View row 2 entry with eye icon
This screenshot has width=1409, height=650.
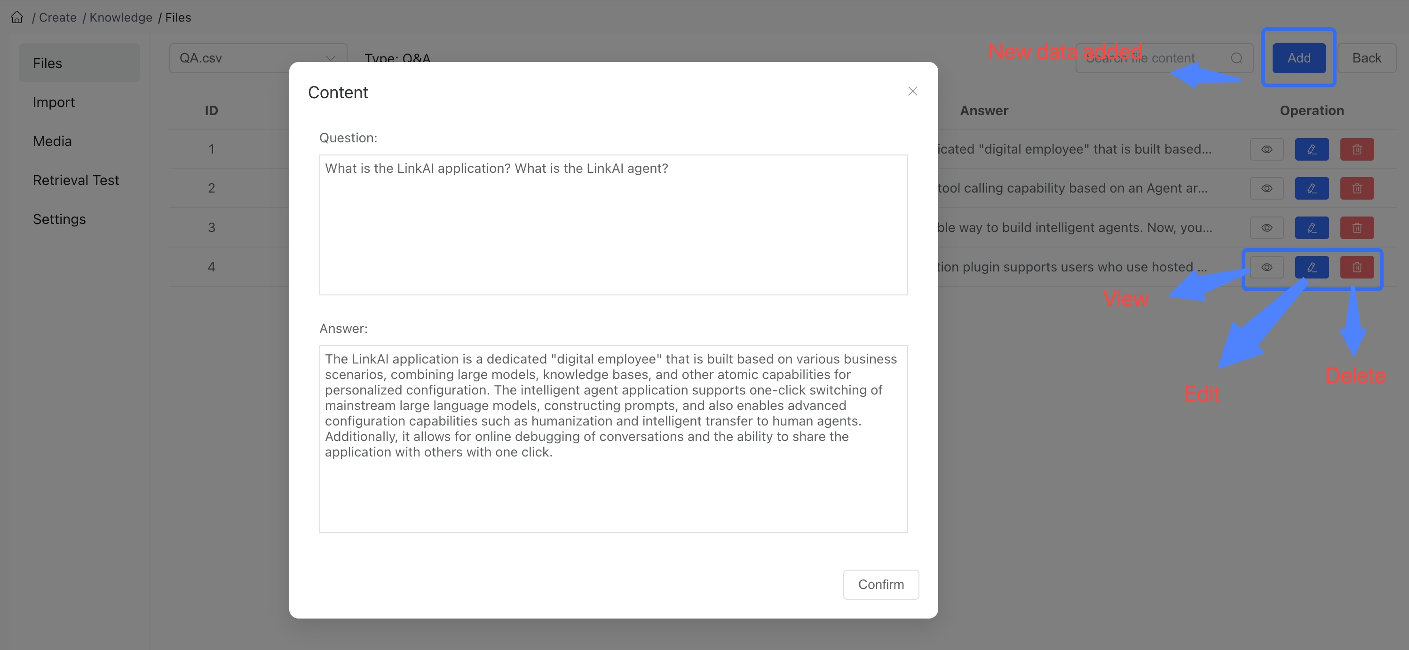pos(1266,188)
